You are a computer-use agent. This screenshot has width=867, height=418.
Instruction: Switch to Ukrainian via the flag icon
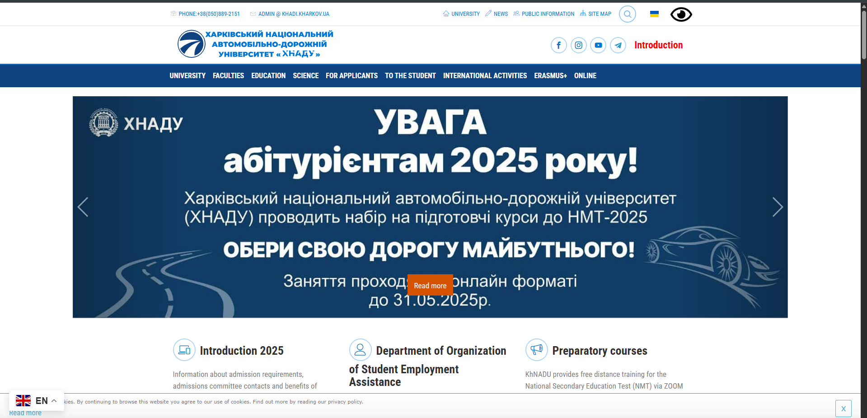click(654, 14)
